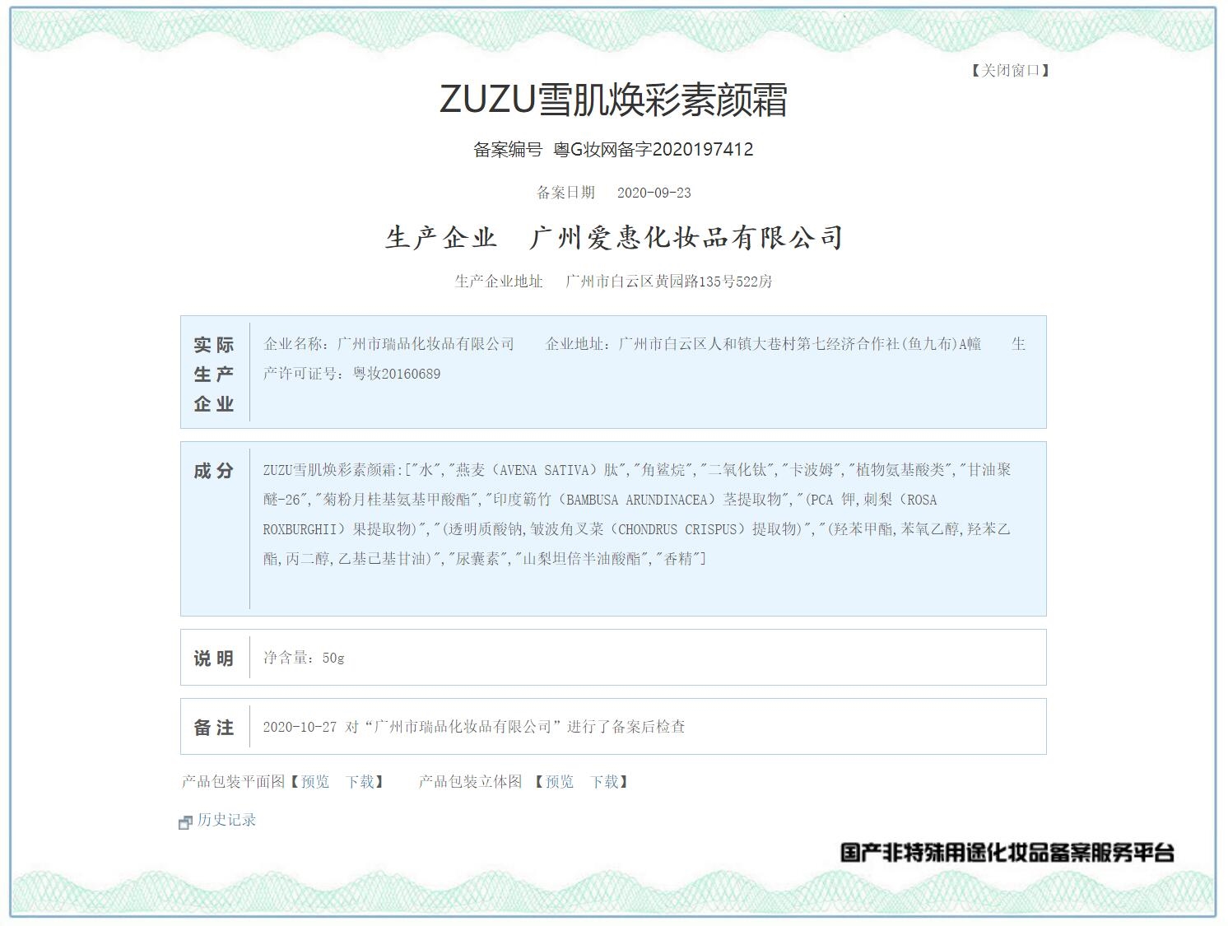
Task: Select the 生产企业地址 label
Action: pos(499,282)
